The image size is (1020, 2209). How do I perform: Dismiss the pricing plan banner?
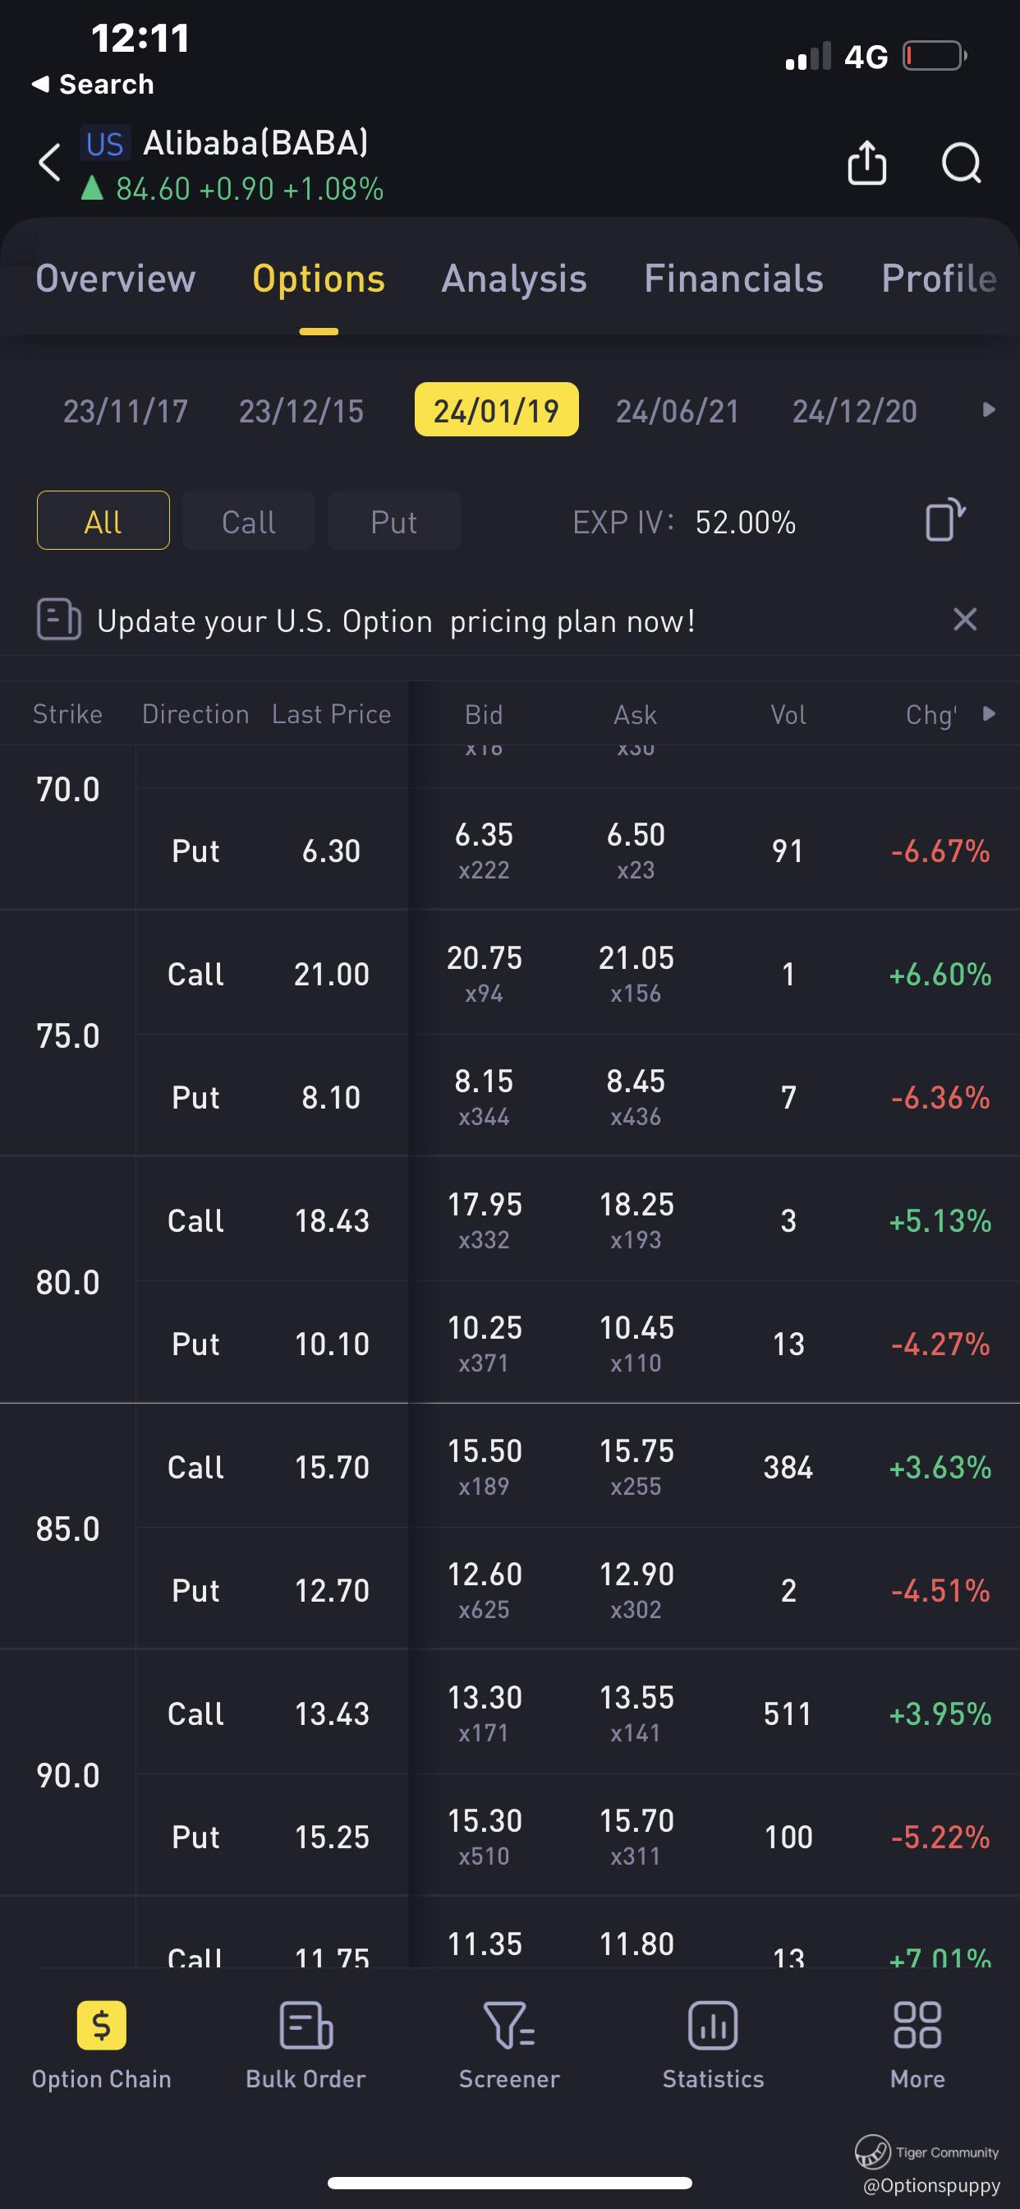[x=964, y=619]
